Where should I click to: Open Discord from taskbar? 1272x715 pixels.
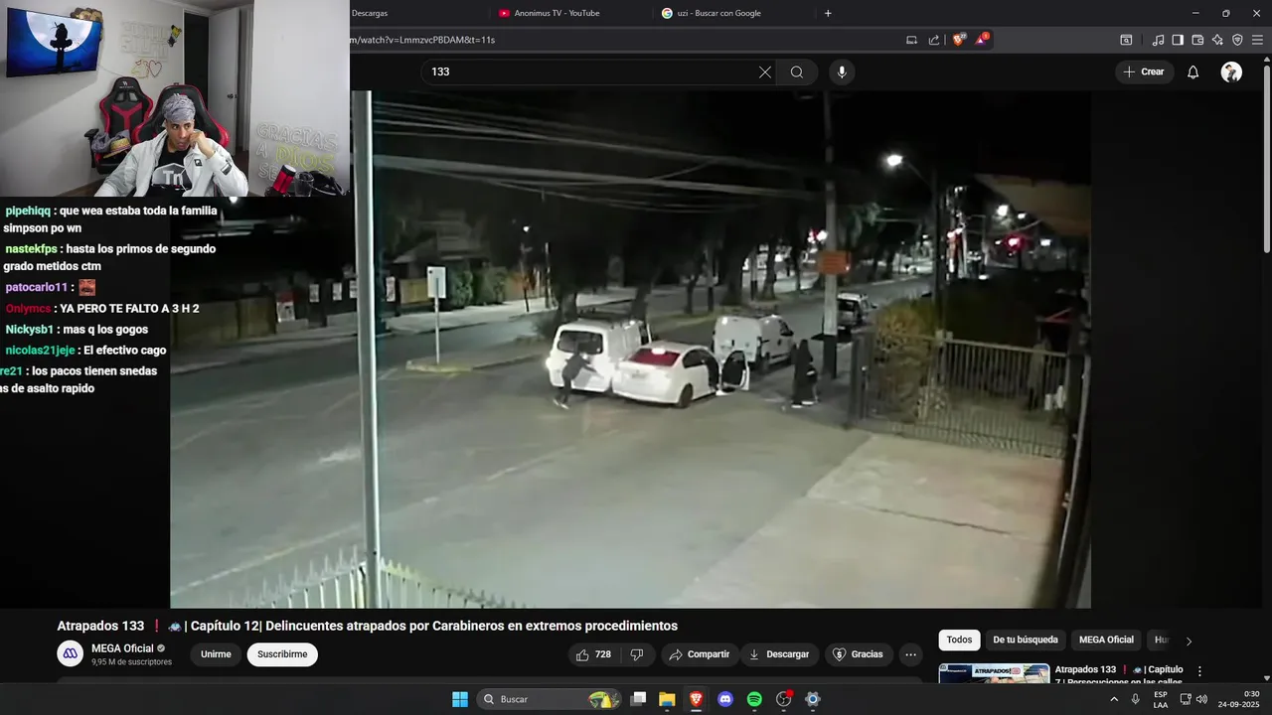click(725, 699)
